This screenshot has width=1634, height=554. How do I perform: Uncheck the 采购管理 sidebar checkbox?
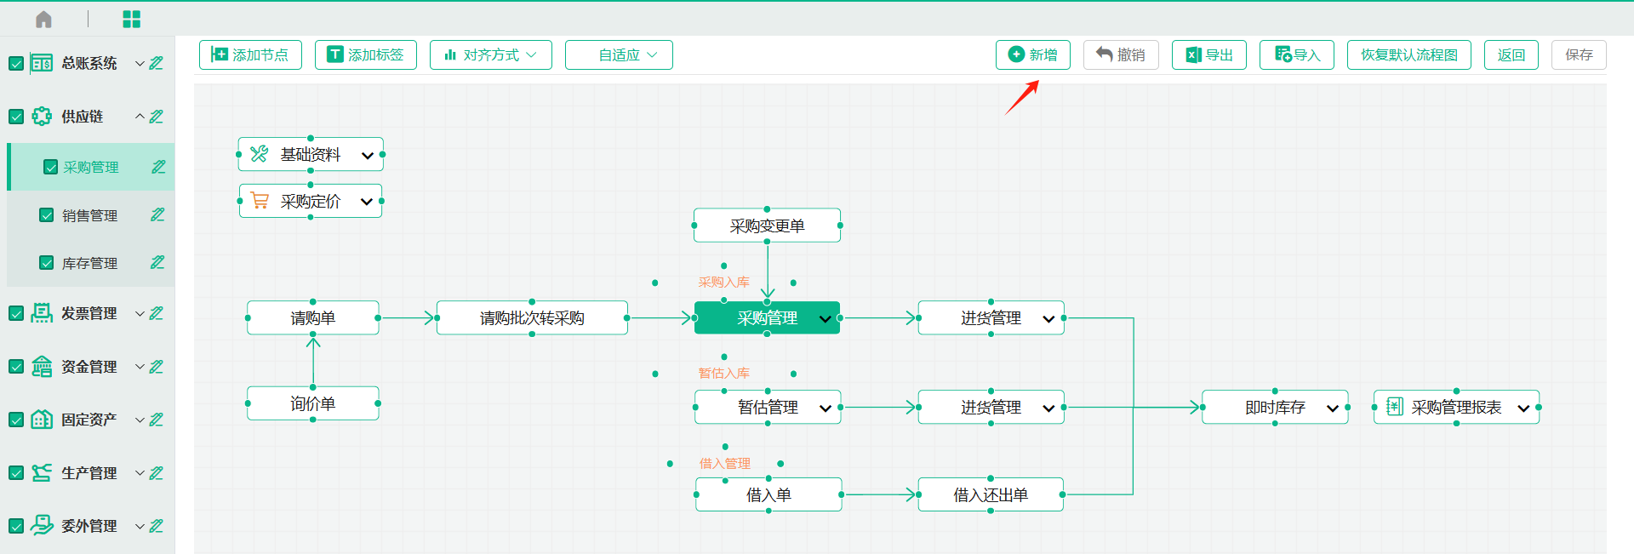click(x=51, y=167)
